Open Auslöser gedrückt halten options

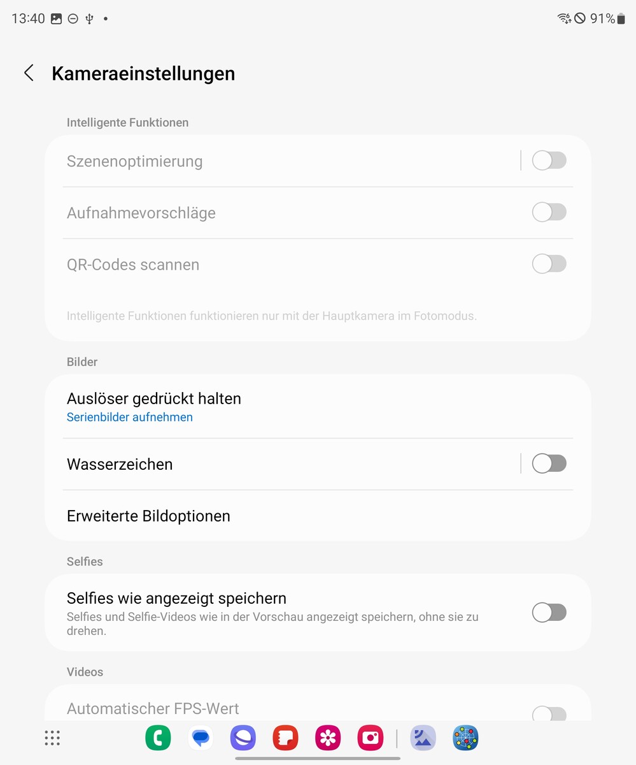(x=318, y=407)
